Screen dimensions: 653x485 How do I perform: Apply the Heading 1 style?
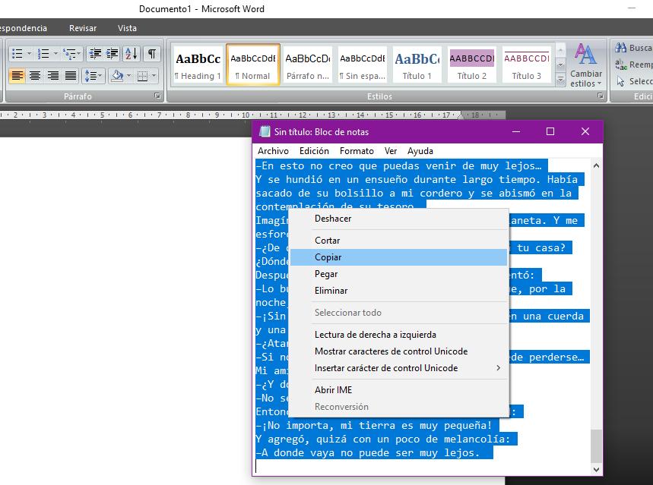(x=198, y=65)
